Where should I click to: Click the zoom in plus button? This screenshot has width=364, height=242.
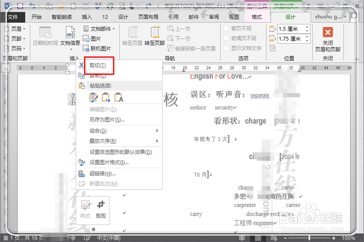[333, 238]
